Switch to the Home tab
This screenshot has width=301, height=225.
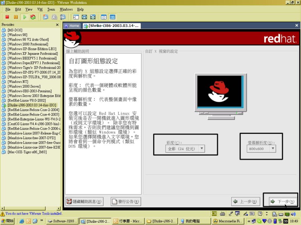pos(72,25)
